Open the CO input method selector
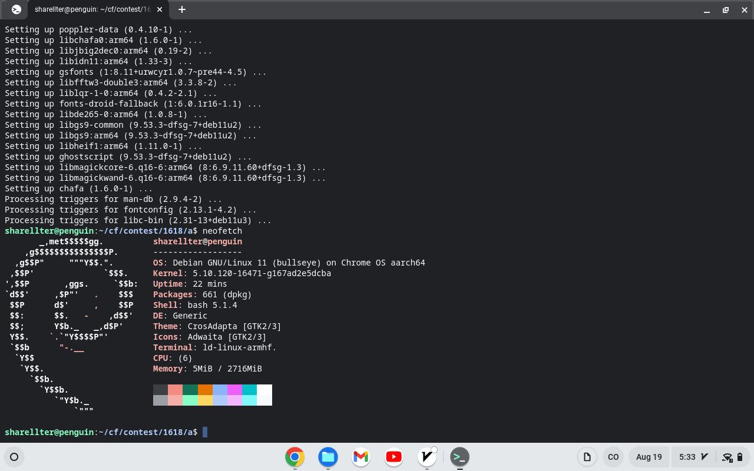 [x=613, y=457]
